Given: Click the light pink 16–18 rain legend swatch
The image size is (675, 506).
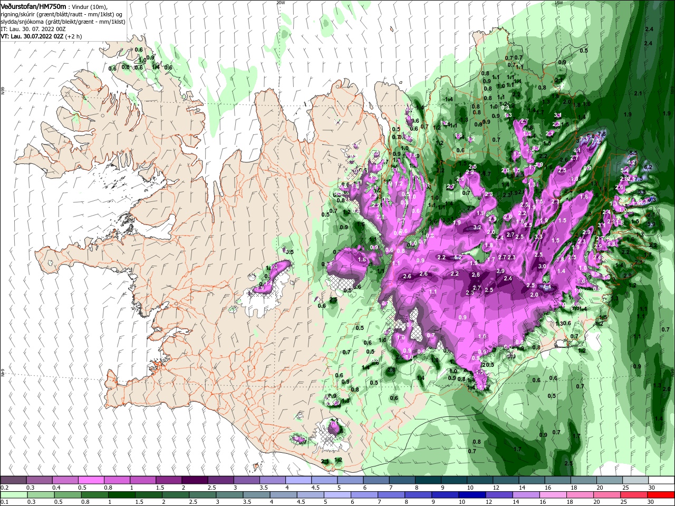Looking at the screenshot, I should [552, 495].
